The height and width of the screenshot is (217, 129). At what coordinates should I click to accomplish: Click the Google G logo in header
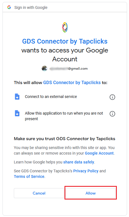[x=9, y=7]
